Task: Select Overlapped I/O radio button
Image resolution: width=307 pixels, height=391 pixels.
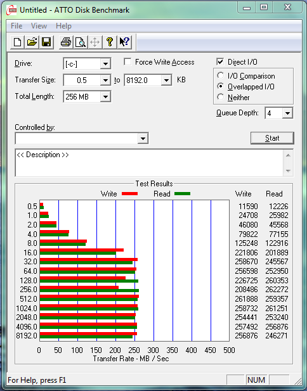Action: [x=220, y=86]
